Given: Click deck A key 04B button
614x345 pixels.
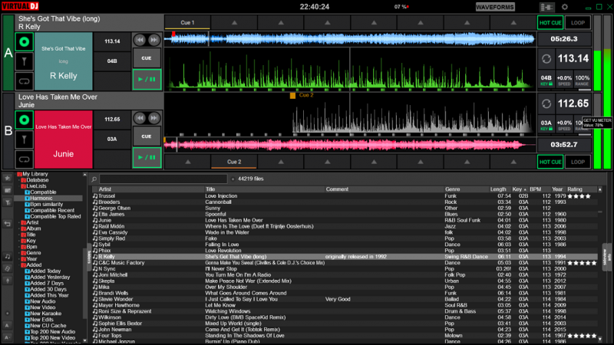Looking at the screenshot, I should [112, 61].
